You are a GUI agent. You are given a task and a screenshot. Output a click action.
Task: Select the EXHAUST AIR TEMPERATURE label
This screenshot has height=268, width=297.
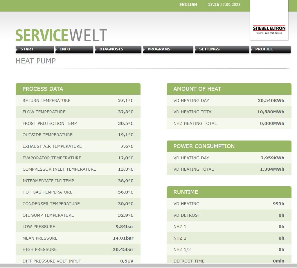tap(52, 146)
